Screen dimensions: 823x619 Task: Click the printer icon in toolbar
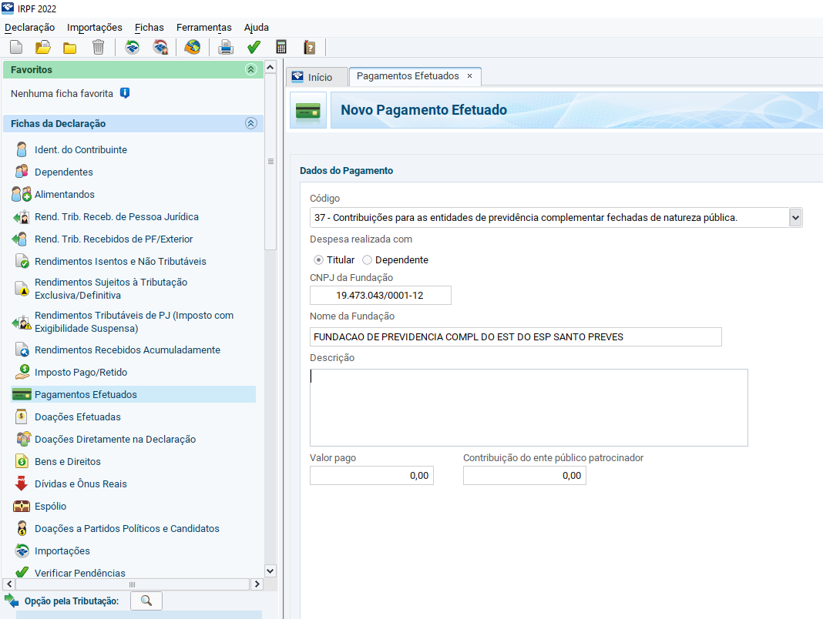coord(226,48)
